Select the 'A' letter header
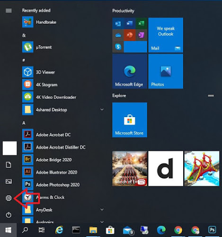 (24, 123)
